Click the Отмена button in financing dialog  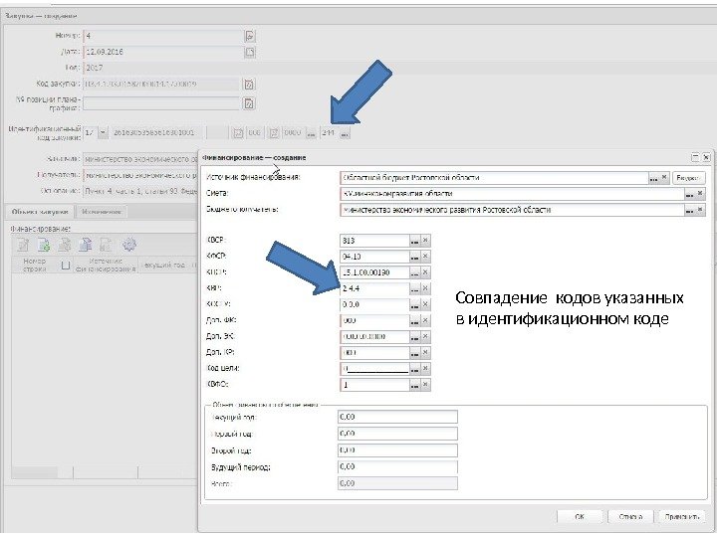630,517
